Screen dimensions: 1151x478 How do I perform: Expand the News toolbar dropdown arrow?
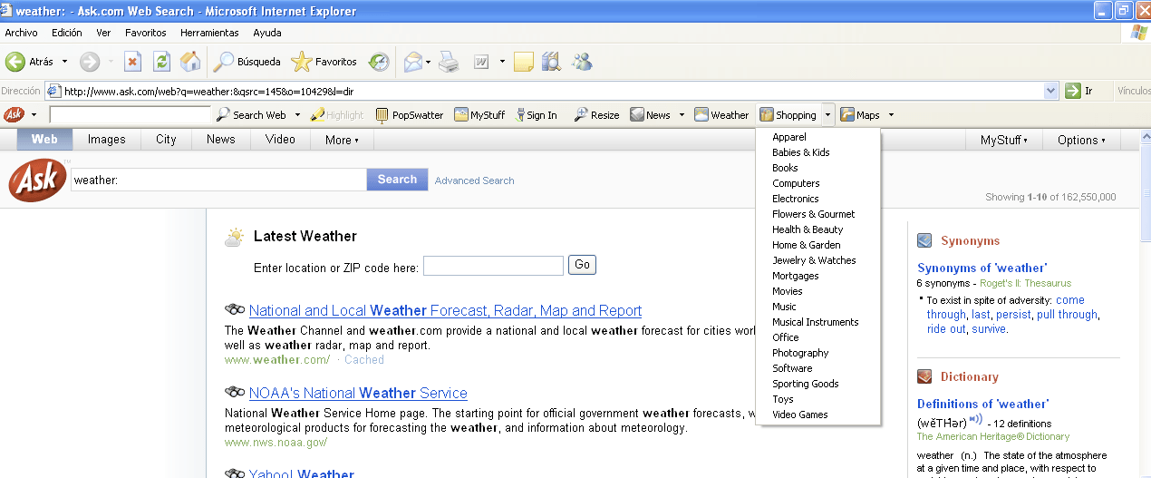(x=682, y=115)
